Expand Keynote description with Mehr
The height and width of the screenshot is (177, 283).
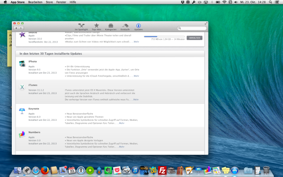point(122,123)
